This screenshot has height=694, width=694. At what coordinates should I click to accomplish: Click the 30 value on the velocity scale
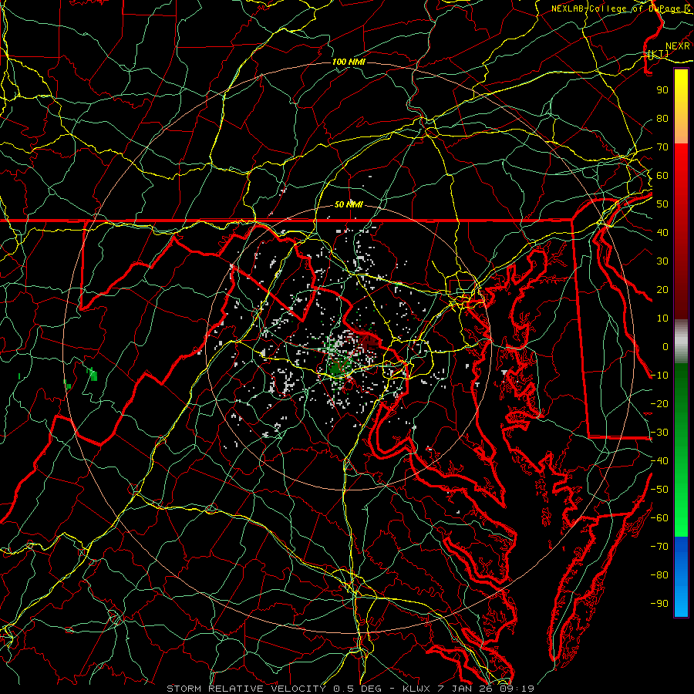[662, 261]
